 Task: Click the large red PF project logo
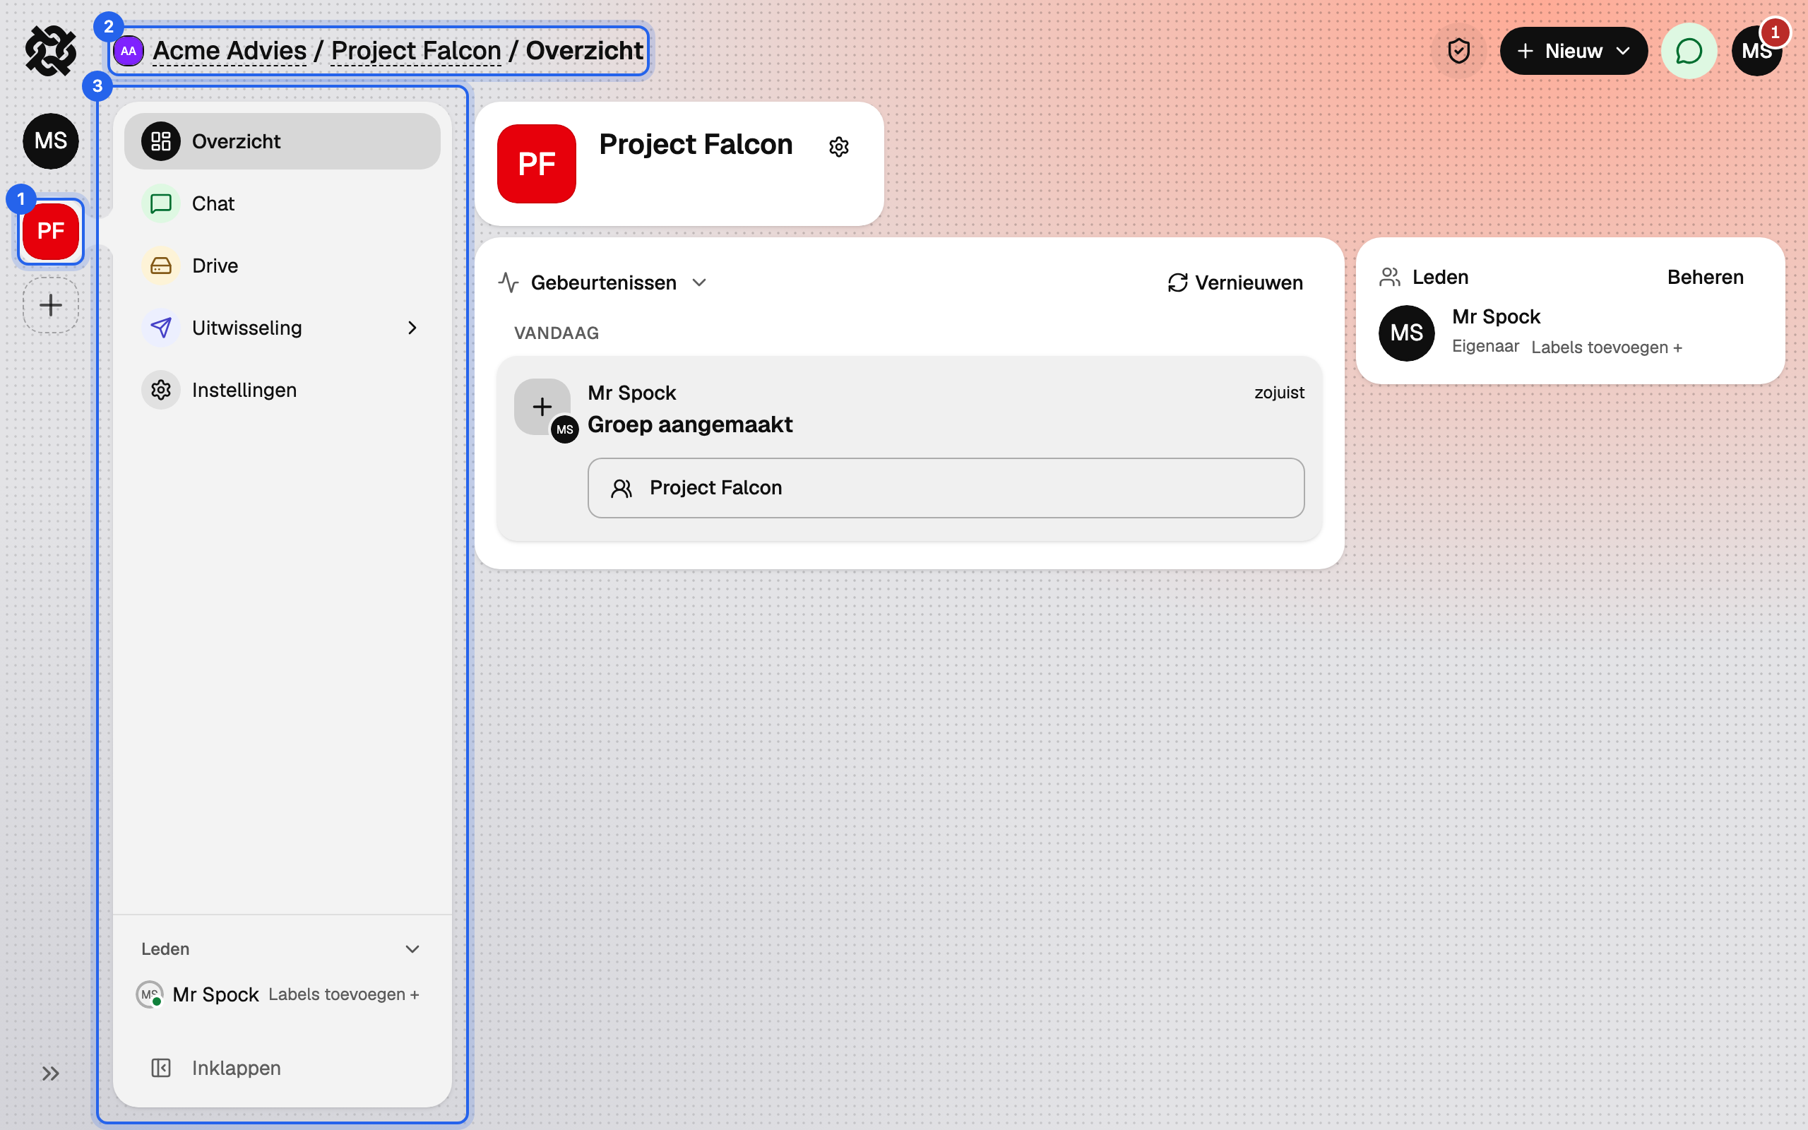tap(537, 164)
